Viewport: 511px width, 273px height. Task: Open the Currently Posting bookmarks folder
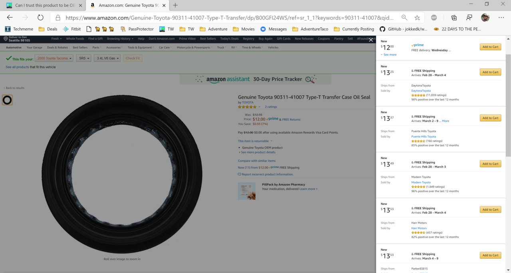click(x=354, y=29)
